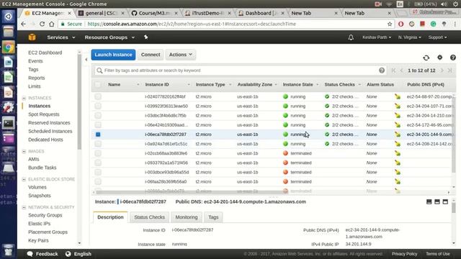Open the Opera extension icon in Chrome
This screenshot has height=259, width=461.
click(x=400, y=24)
